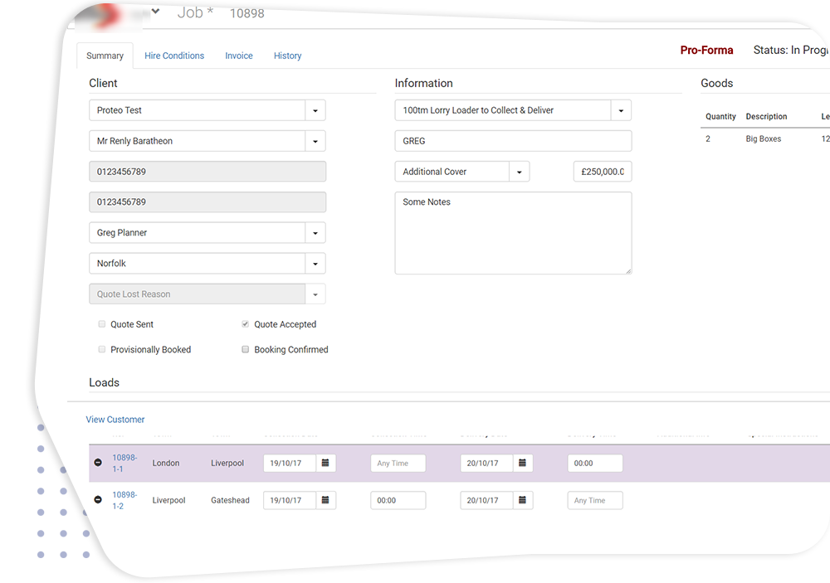Open the Proteo Test client dropdown
This screenshot has height=583, width=830.
click(315, 109)
